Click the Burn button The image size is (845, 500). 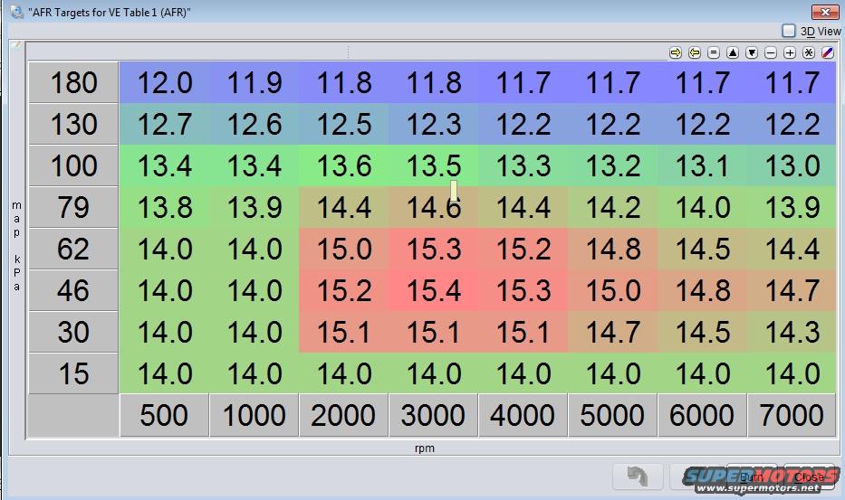click(x=751, y=476)
